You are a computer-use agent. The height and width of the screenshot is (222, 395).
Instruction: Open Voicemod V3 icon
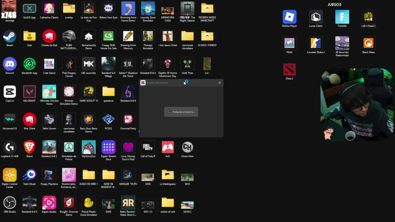point(10,120)
